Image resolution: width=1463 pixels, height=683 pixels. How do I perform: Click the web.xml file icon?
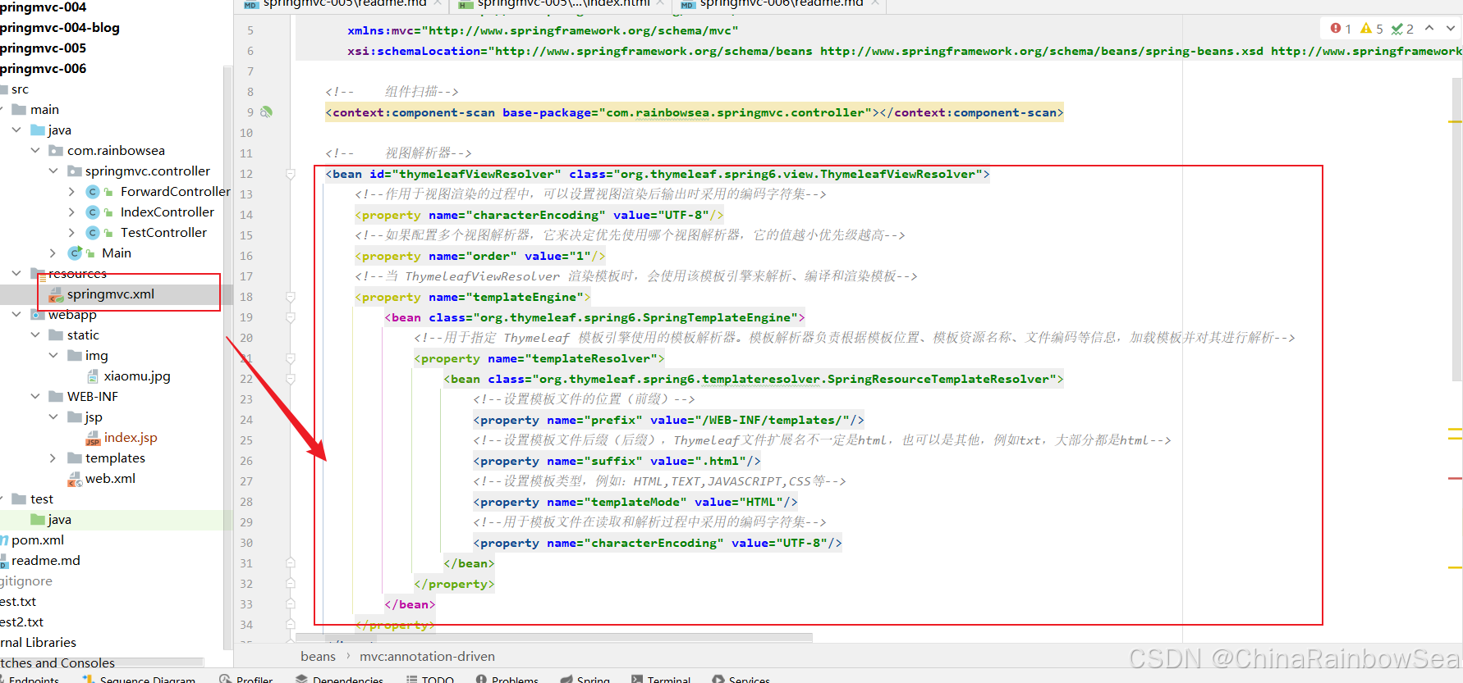(x=75, y=479)
